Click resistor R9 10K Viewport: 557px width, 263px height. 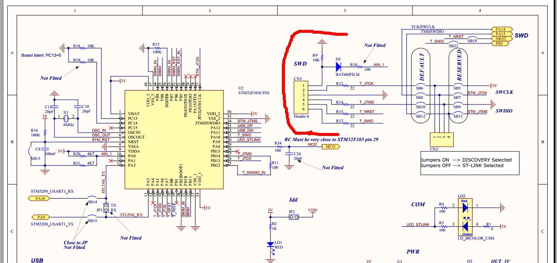(322, 58)
